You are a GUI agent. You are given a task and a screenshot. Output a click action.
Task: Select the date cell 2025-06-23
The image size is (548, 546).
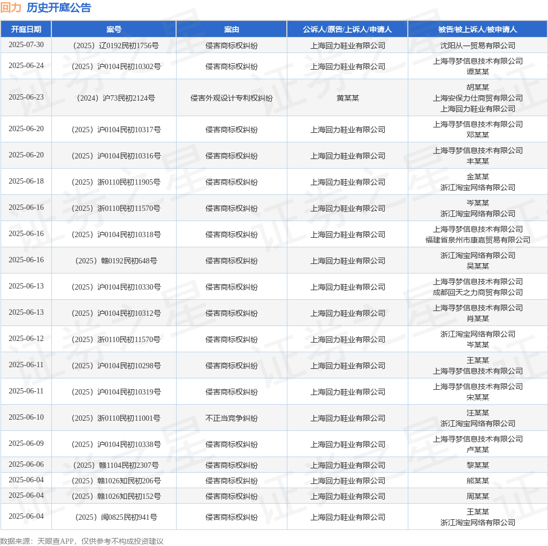click(26, 97)
